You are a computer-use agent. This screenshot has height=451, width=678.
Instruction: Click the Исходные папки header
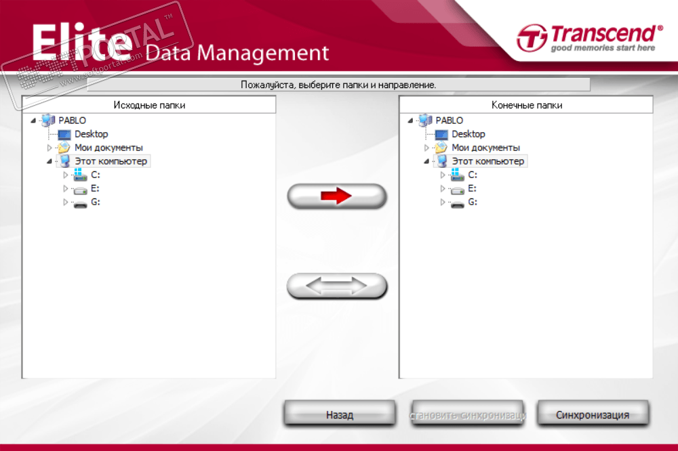click(x=149, y=105)
